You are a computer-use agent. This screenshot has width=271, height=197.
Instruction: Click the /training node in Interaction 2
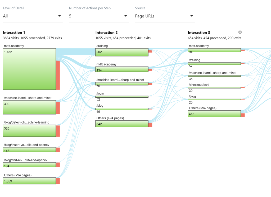(121, 52)
